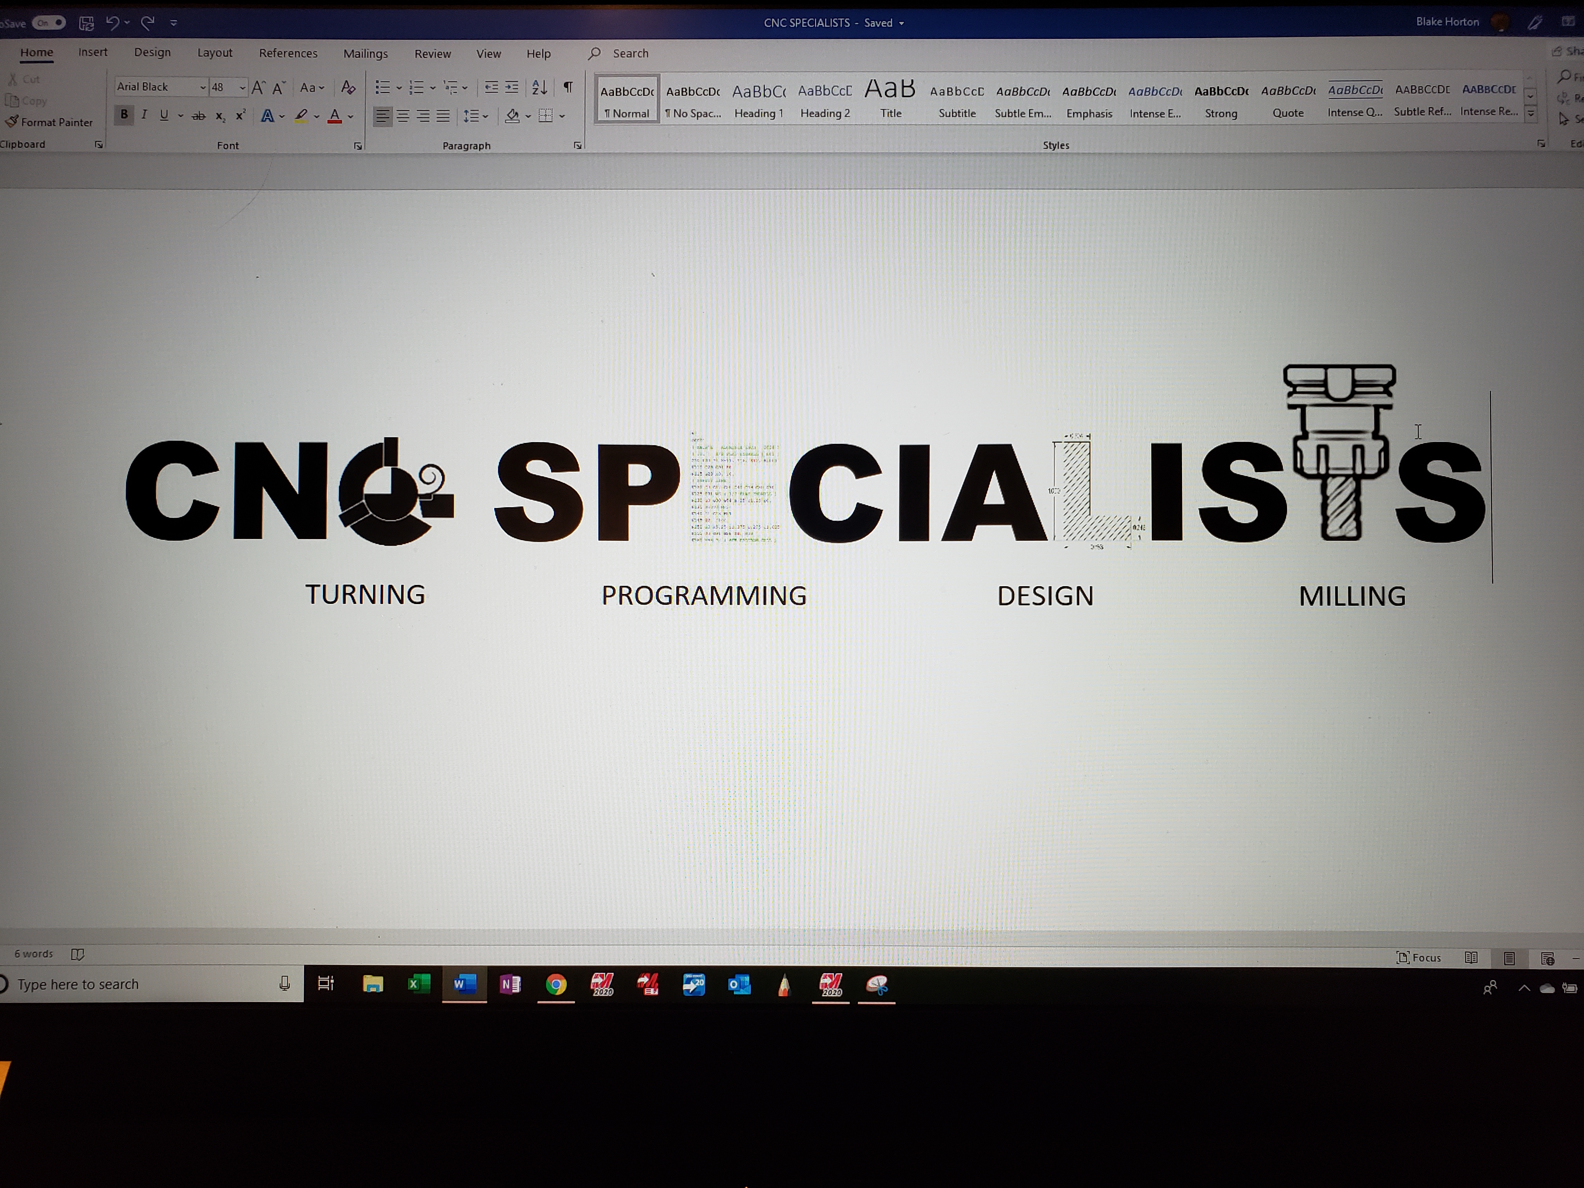Image resolution: width=1584 pixels, height=1188 pixels.
Task: Click the Save icon in title bar
Action: tap(87, 23)
